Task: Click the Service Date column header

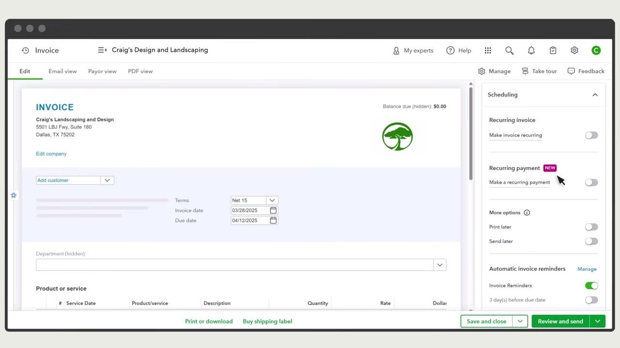Action: click(x=81, y=304)
